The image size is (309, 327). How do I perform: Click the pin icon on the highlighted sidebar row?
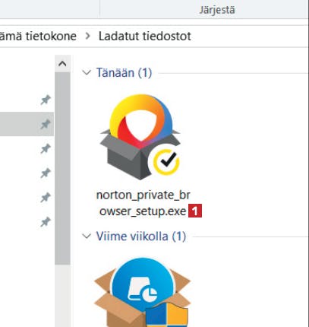(x=46, y=124)
